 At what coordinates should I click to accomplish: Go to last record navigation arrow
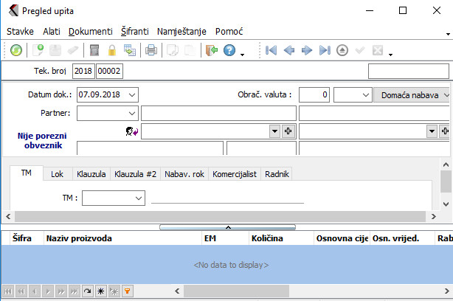point(325,51)
